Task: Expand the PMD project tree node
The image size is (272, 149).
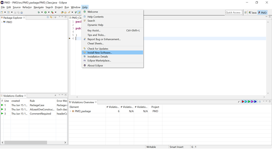Action: click(2, 22)
